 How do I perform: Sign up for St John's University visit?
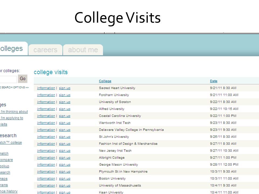[x=64, y=137]
